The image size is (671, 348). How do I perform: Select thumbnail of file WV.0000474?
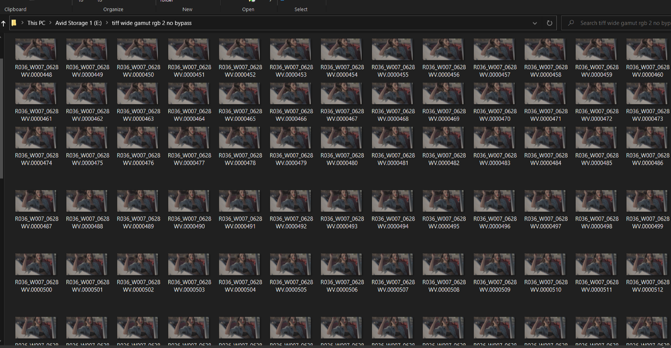37,137
